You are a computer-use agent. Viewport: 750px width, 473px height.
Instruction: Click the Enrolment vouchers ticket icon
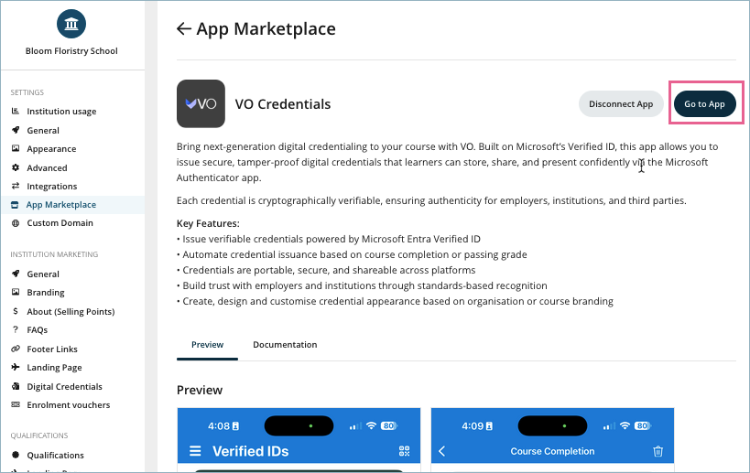click(x=16, y=404)
